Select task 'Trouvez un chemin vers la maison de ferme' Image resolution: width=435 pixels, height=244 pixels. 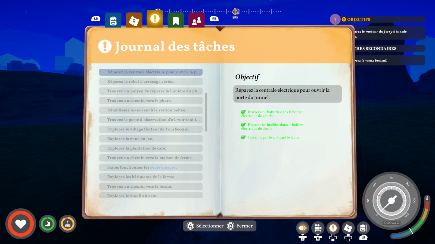click(x=151, y=158)
